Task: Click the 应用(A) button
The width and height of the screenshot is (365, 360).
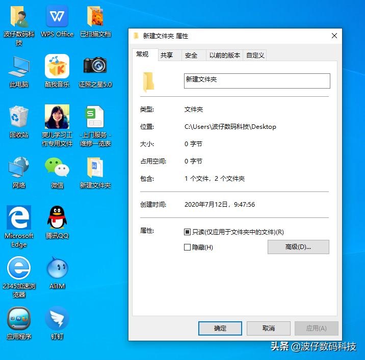Action: click(317, 328)
